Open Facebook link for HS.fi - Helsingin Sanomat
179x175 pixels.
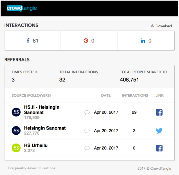point(159,112)
